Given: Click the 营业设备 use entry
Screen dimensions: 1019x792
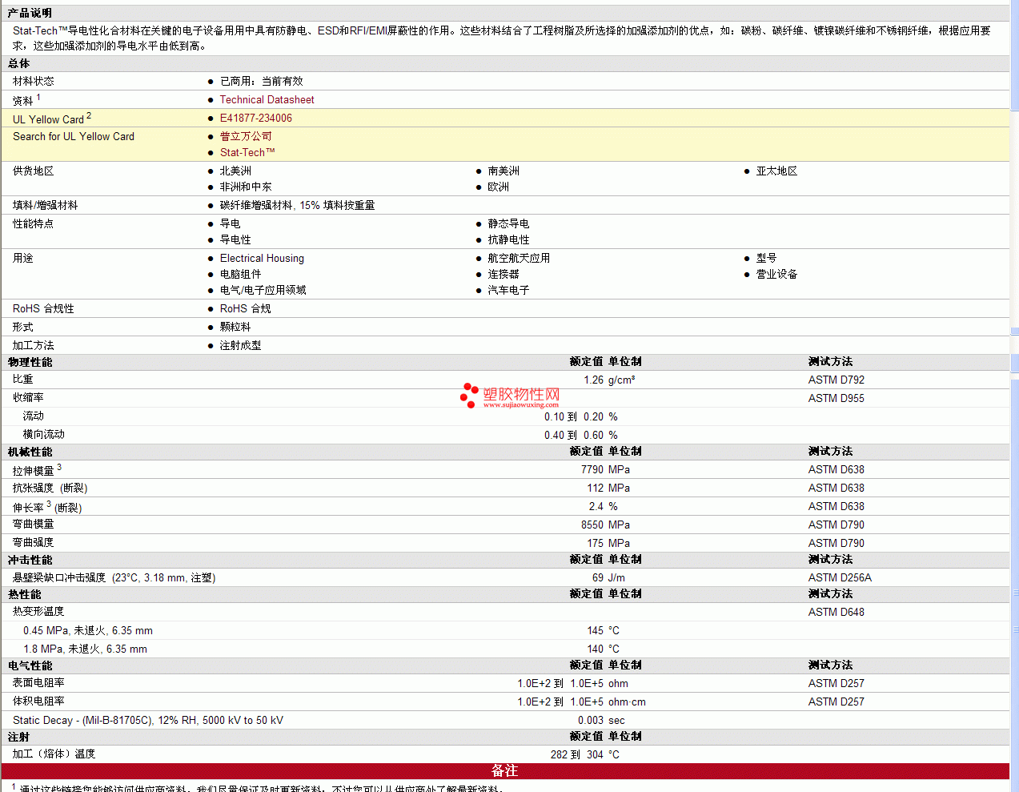Looking at the screenshot, I should (776, 274).
